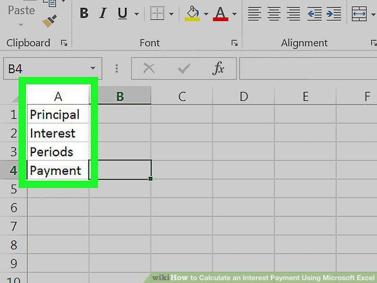Open Clipboard dialog launcher
Image resolution: width=377 pixels, height=283 pixels.
click(64, 43)
